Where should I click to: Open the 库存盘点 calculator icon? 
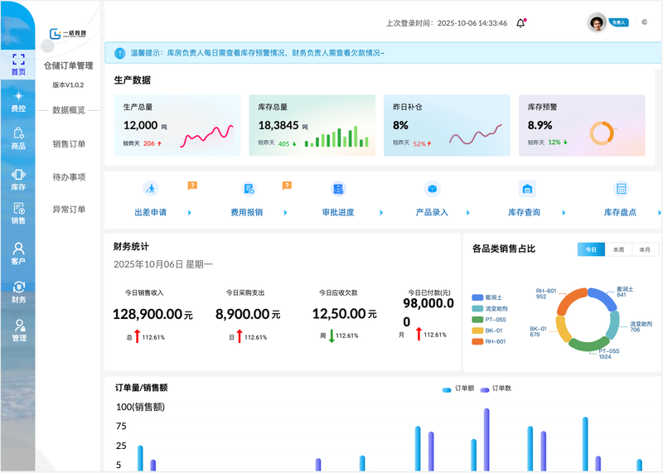pos(621,189)
